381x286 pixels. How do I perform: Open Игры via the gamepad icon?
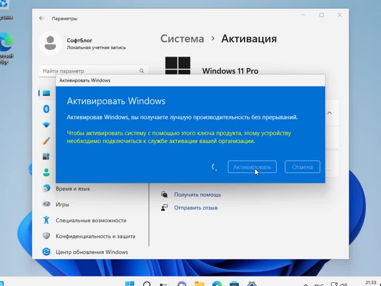(46, 204)
